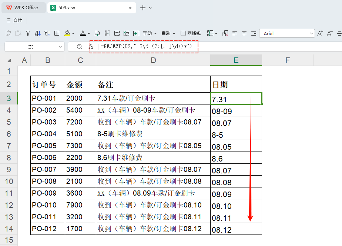
Task: Align text center
Action: (x=244, y=33)
